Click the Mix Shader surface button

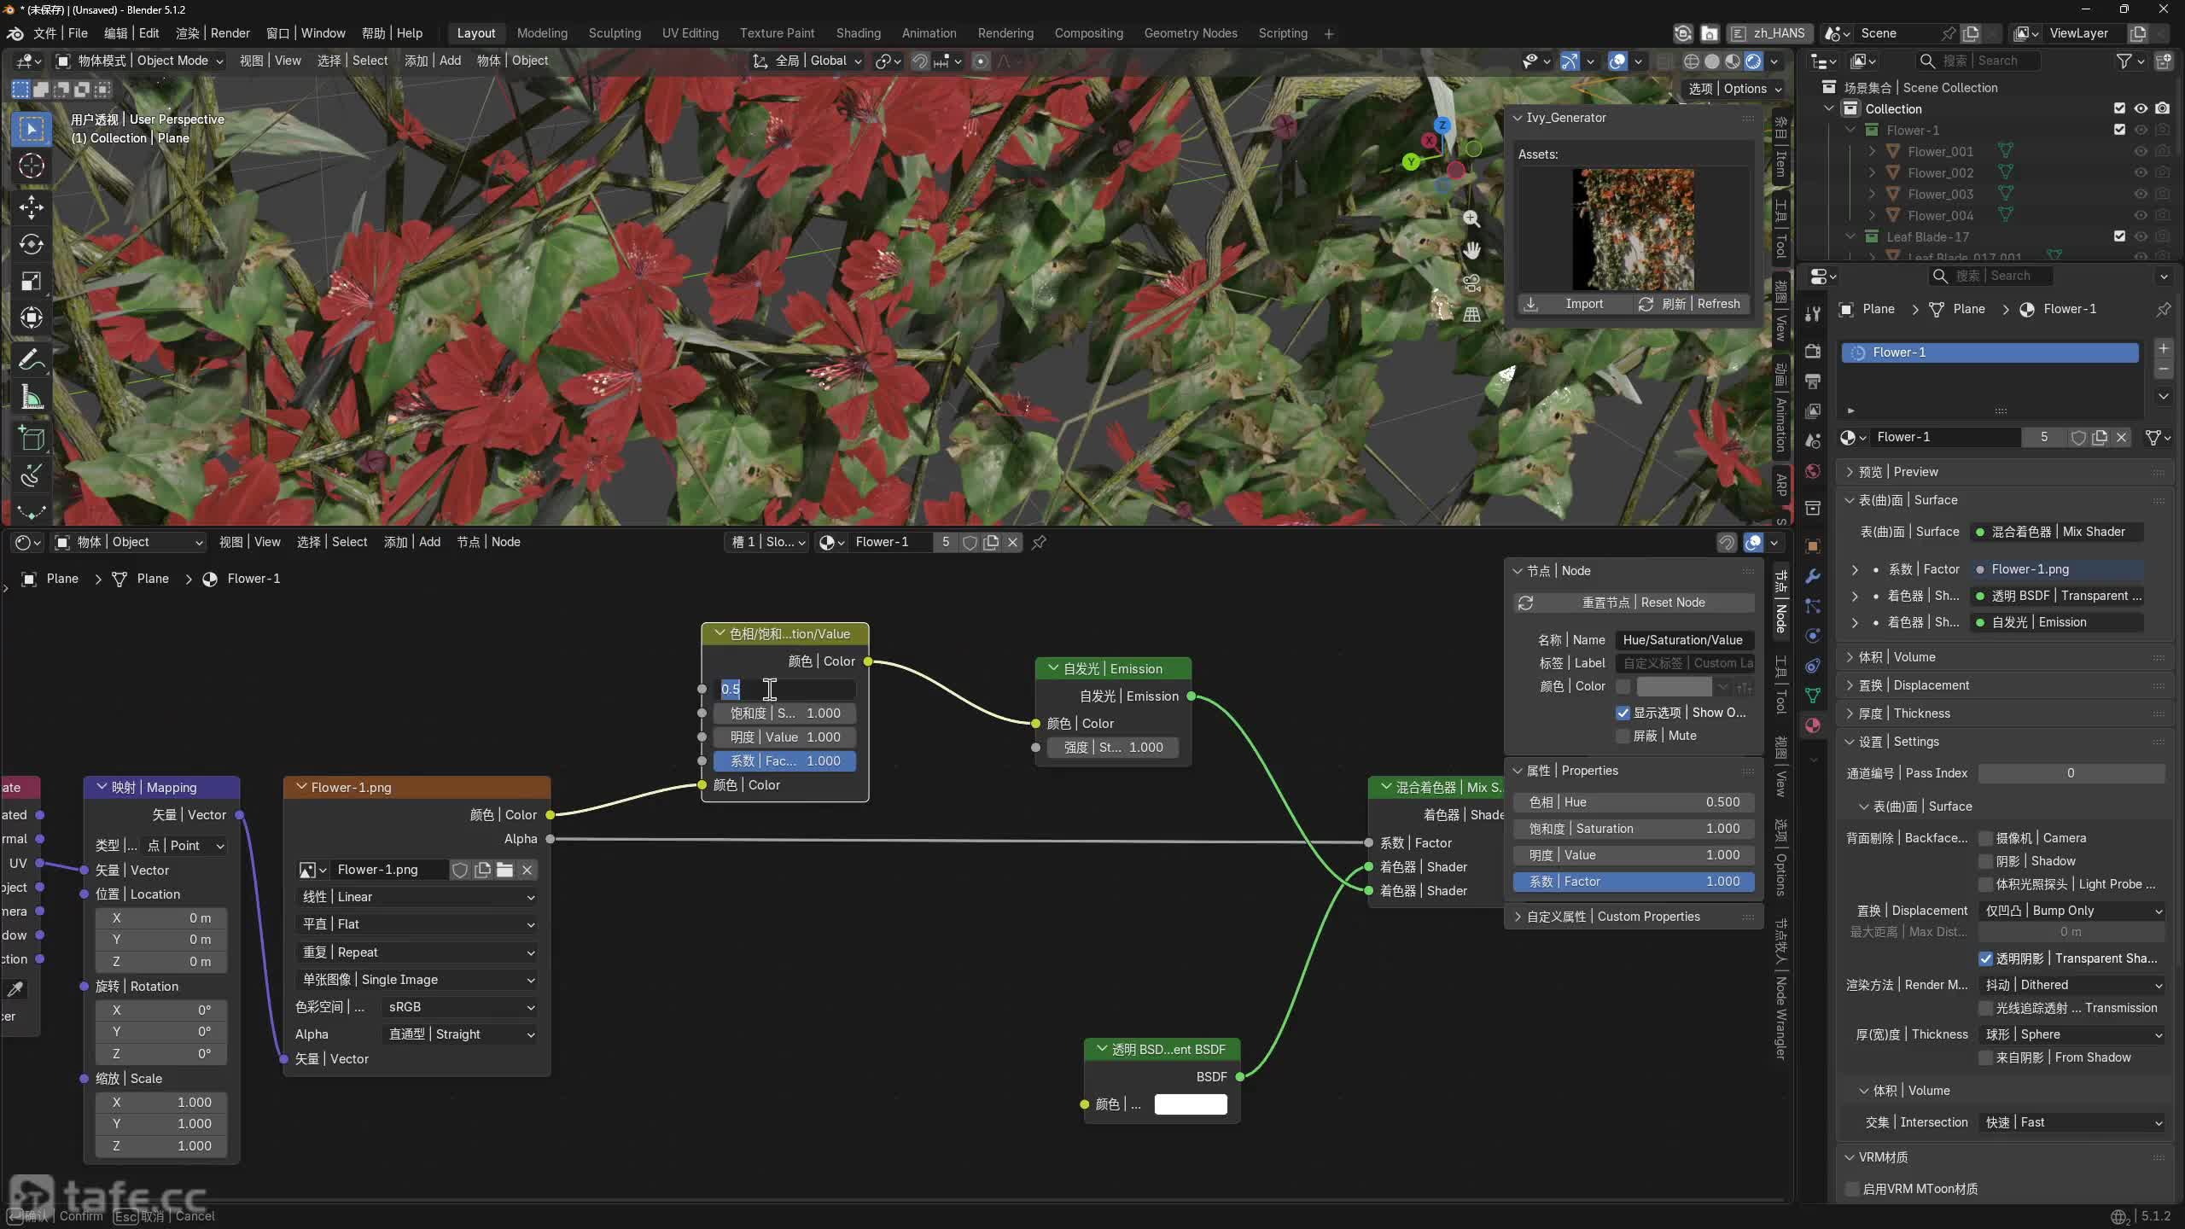click(x=2059, y=532)
